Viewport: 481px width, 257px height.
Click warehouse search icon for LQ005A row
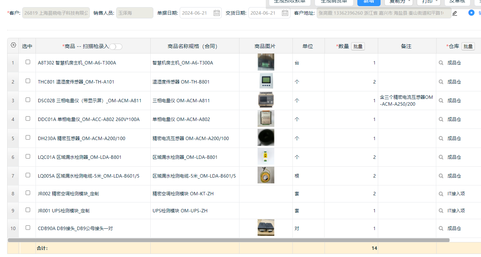[x=441, y=176]
